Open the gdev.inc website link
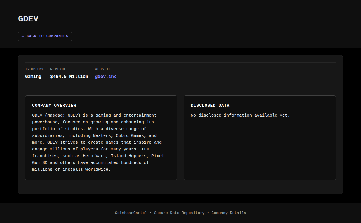The width and height of the screenshot is (361, 223). click(106, 77)
